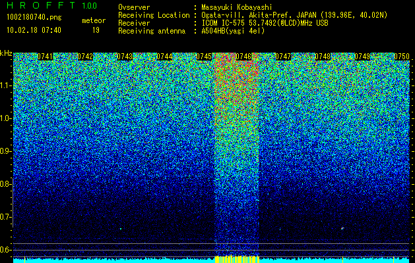Screen dimensions: 415x263
Task: Click the version number 1.0.0
Action: [x=89, y=6]
